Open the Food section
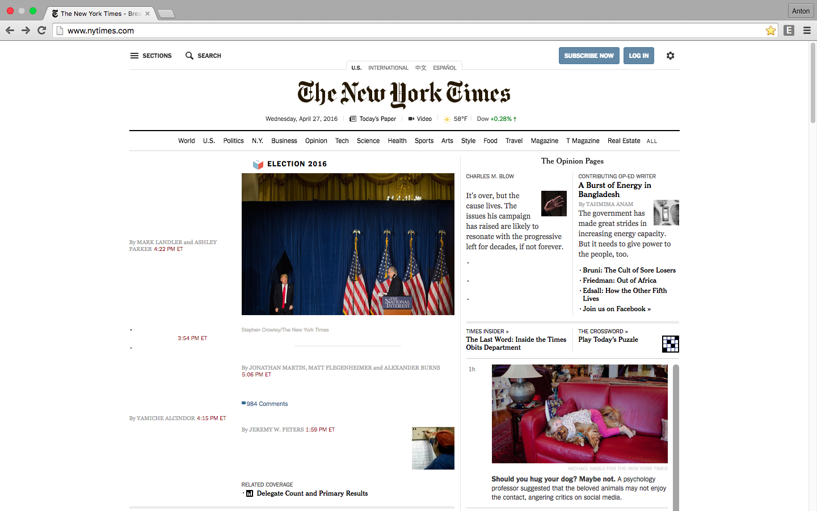 click(490, 141)
